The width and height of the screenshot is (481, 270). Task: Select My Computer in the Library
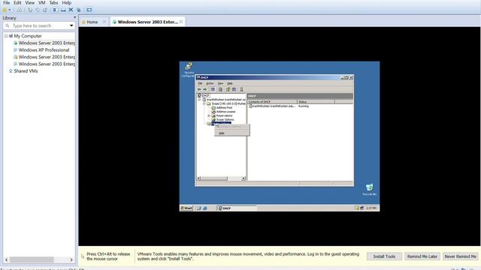click(x=28, y=36)
